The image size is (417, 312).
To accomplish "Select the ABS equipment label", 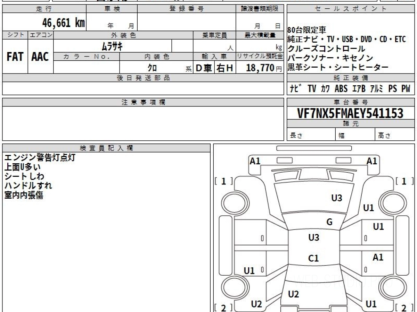I will pos(341,89).
